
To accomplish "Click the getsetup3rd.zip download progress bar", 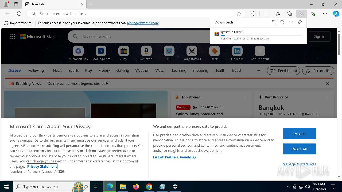I will (262, 35).
